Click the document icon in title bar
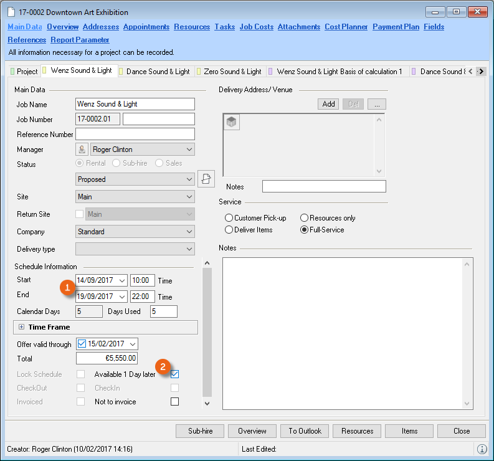 pos(12,12)
